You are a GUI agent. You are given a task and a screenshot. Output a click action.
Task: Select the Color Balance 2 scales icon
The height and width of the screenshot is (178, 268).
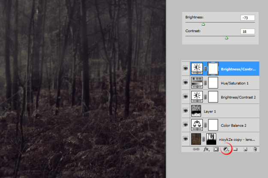coord(197,125)
